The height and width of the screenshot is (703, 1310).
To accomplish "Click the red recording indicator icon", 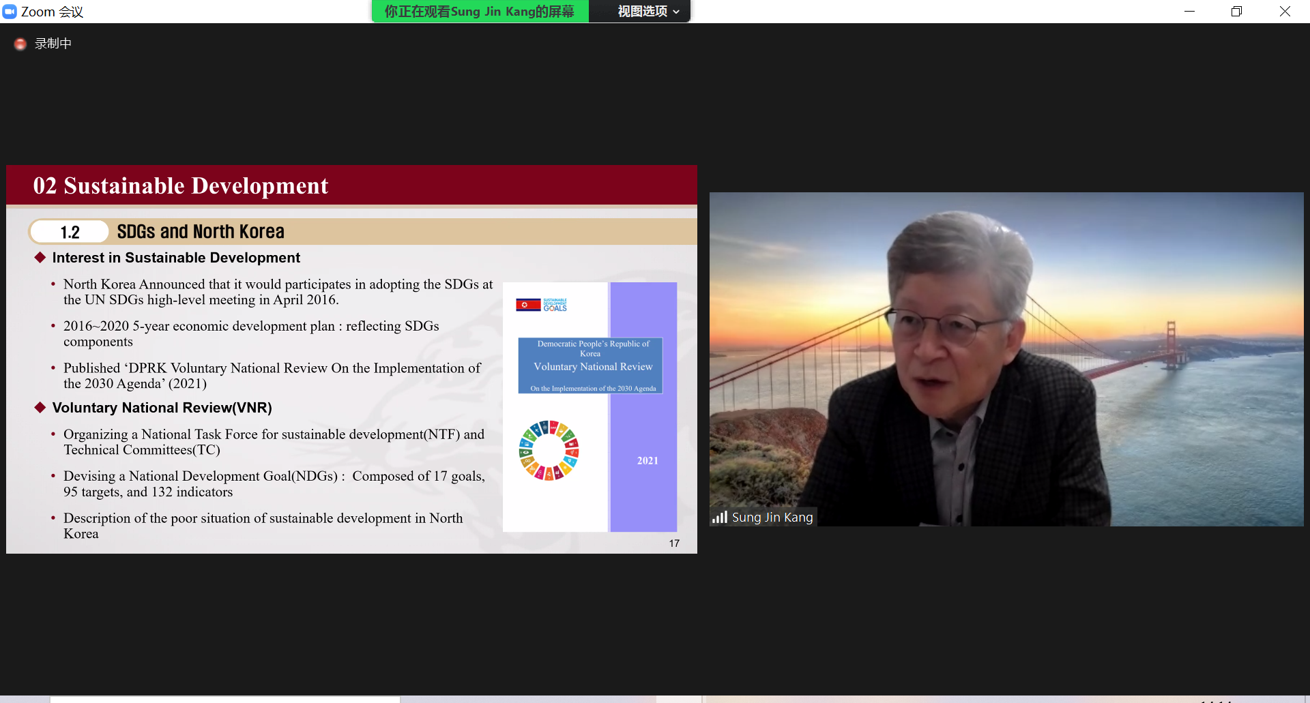I will click(20, 44).
